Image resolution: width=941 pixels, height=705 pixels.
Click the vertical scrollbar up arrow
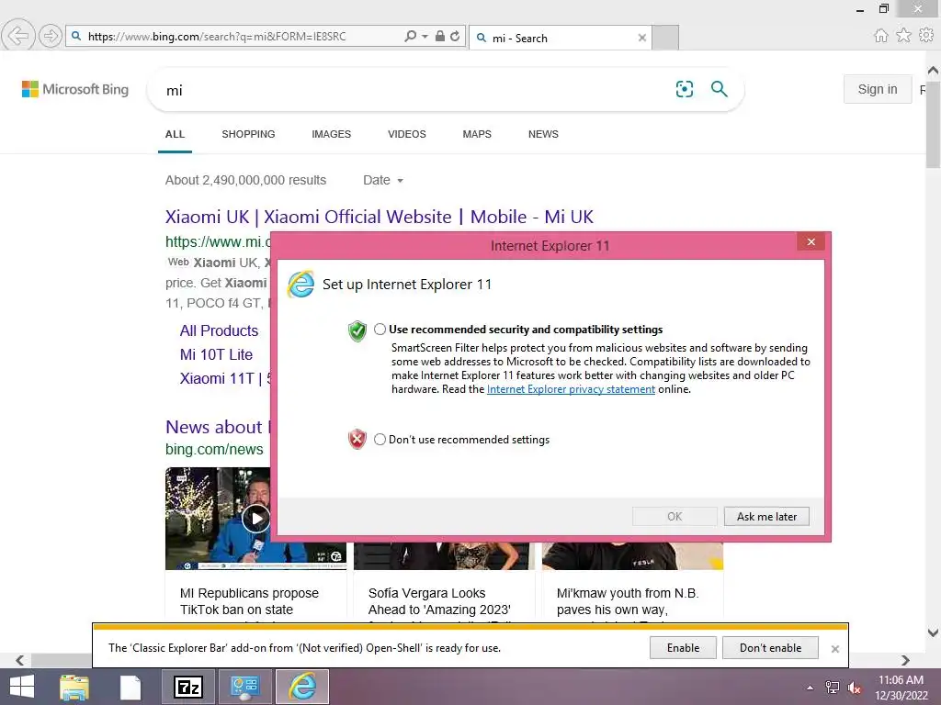coord(933,70)
